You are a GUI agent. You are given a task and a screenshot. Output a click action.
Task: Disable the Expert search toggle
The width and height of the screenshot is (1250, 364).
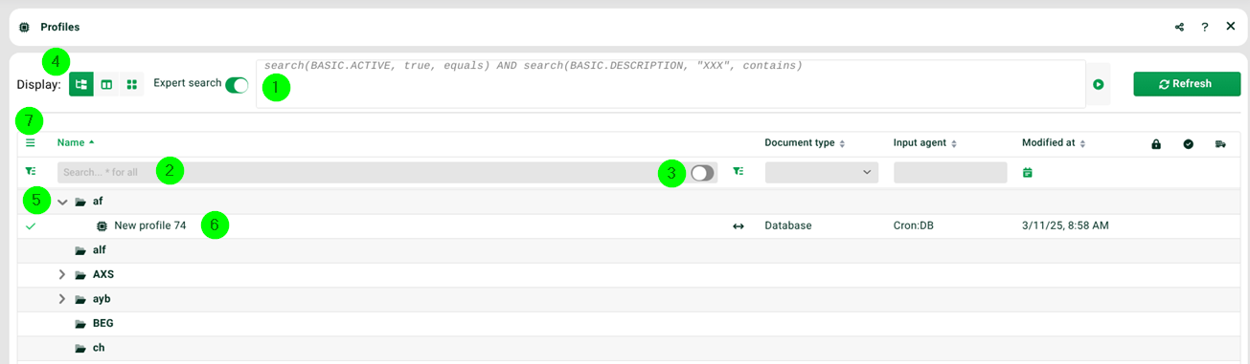pyautogui.click(x=237, y=84)
